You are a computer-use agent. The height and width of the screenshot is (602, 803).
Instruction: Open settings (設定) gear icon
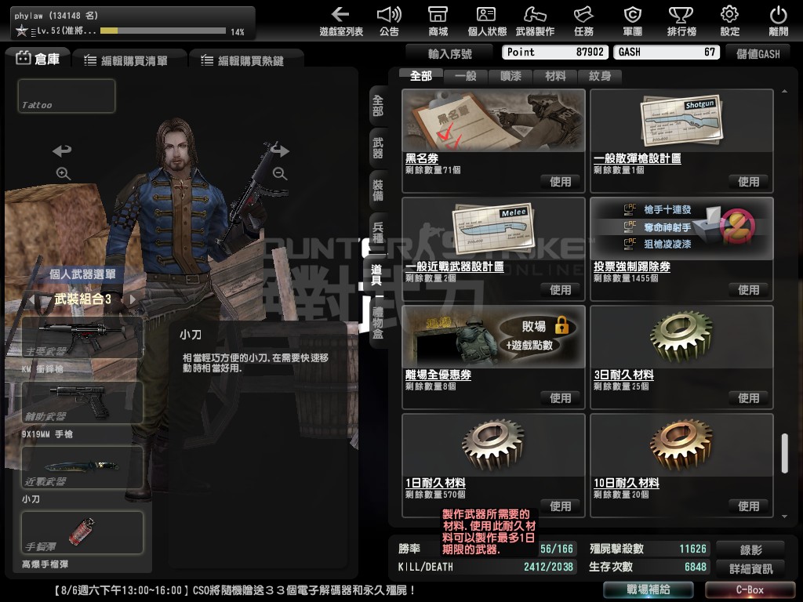(x=730, y=21)
